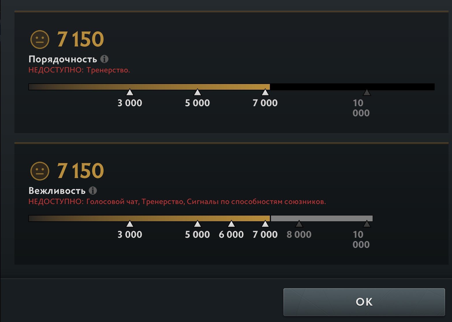
Task: Click the 3 000 marker triangle on Порядочность bar
Action: 130,92
